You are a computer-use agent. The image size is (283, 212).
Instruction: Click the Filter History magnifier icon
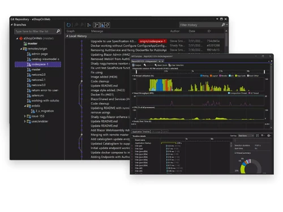[224, 25]
